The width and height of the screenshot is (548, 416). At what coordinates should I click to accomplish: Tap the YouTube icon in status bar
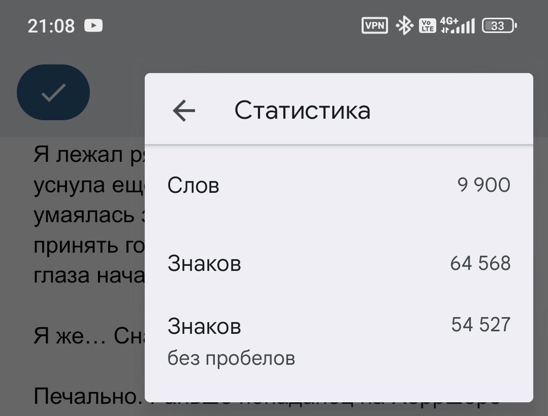93,25
